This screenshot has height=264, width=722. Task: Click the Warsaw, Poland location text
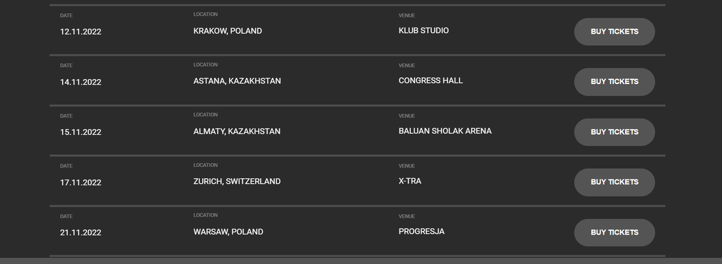click(228, 232)
